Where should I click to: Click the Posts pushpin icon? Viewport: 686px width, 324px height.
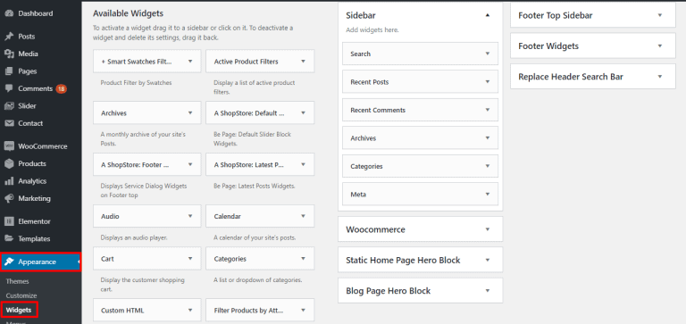tap(9, 37)
